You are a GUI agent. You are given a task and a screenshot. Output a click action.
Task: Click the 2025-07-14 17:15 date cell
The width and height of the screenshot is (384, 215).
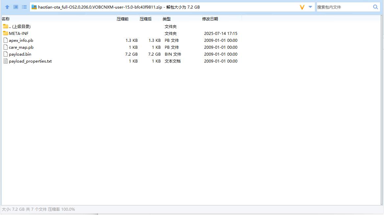pos(221,33)
